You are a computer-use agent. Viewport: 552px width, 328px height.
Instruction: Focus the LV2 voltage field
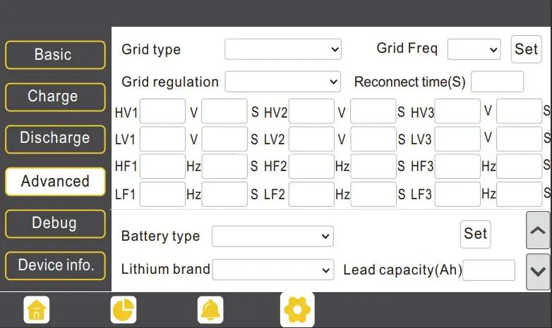tap(311, 139)
